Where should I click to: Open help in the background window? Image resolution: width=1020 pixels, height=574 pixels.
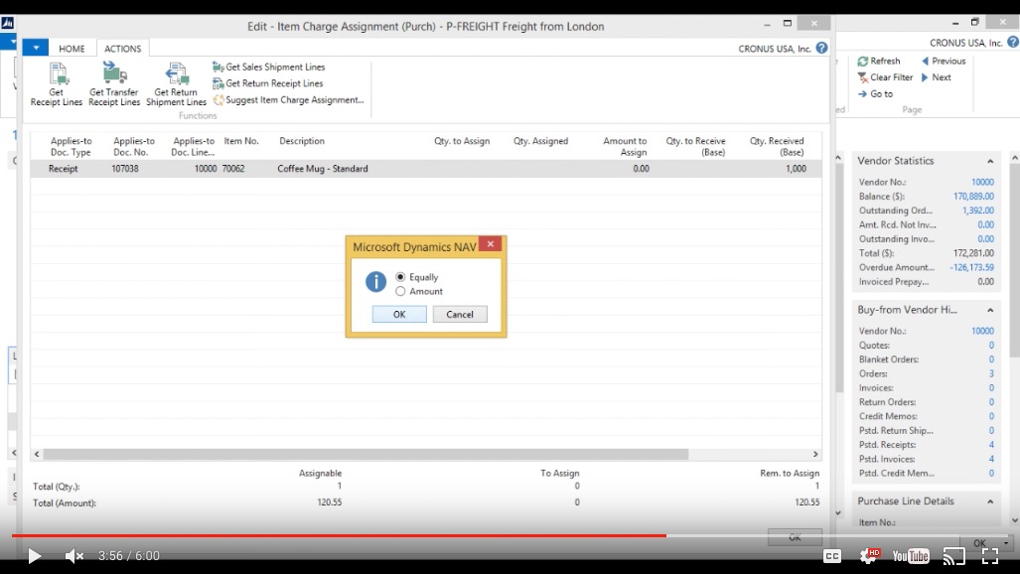pyautogui.click(x=1013, y=43)
